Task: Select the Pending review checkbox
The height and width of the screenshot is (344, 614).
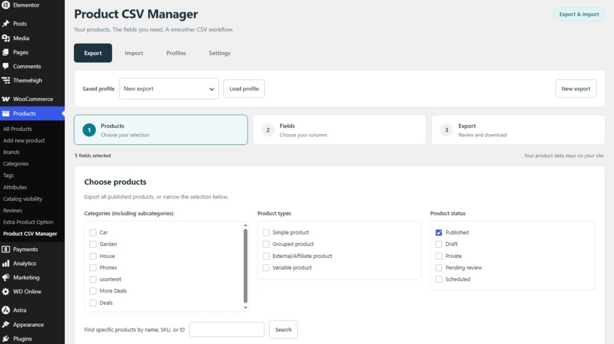Action: pos(438,268)
